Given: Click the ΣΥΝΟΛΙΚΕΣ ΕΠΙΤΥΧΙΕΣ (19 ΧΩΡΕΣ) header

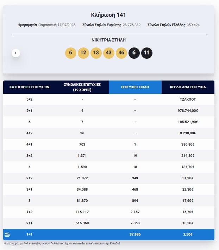Looking at the screenshot, I should pyautogui.click(x=82, y=87).
